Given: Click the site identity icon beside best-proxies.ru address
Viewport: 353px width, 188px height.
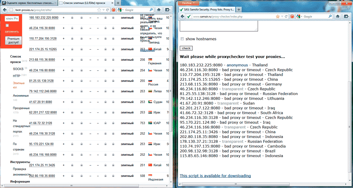Looking at the screenshot, I should (x=11, y=10).
